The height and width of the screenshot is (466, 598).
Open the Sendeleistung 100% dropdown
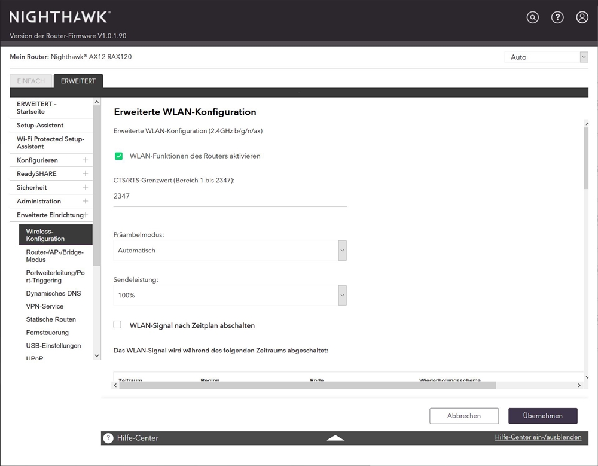(x=230, y=295)
